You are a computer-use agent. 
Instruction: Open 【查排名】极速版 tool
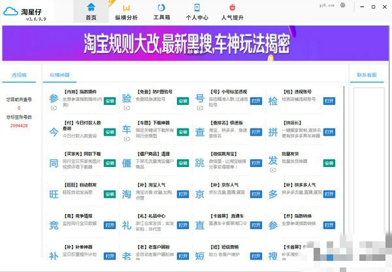tap(256, 132)
